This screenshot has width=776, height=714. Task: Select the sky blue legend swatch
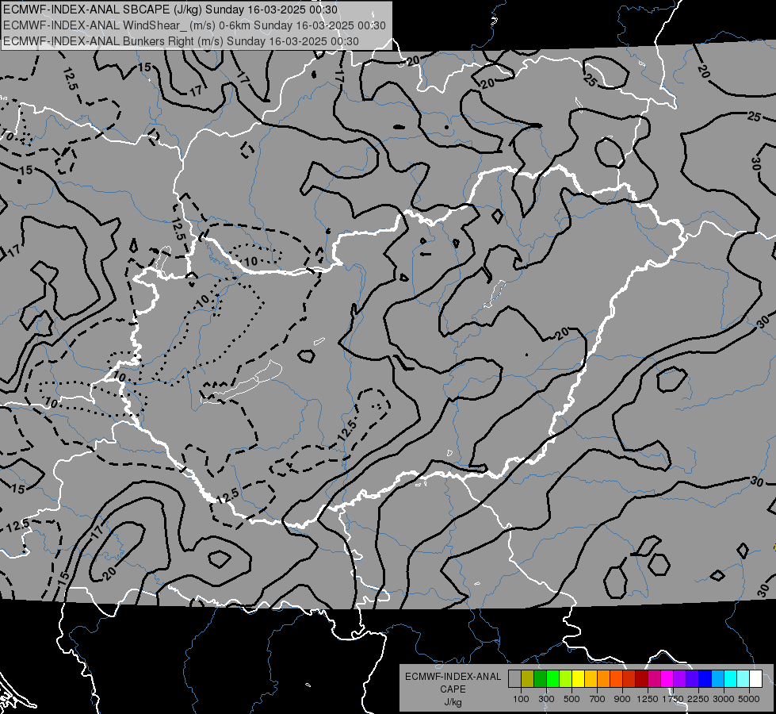(717, 679)
